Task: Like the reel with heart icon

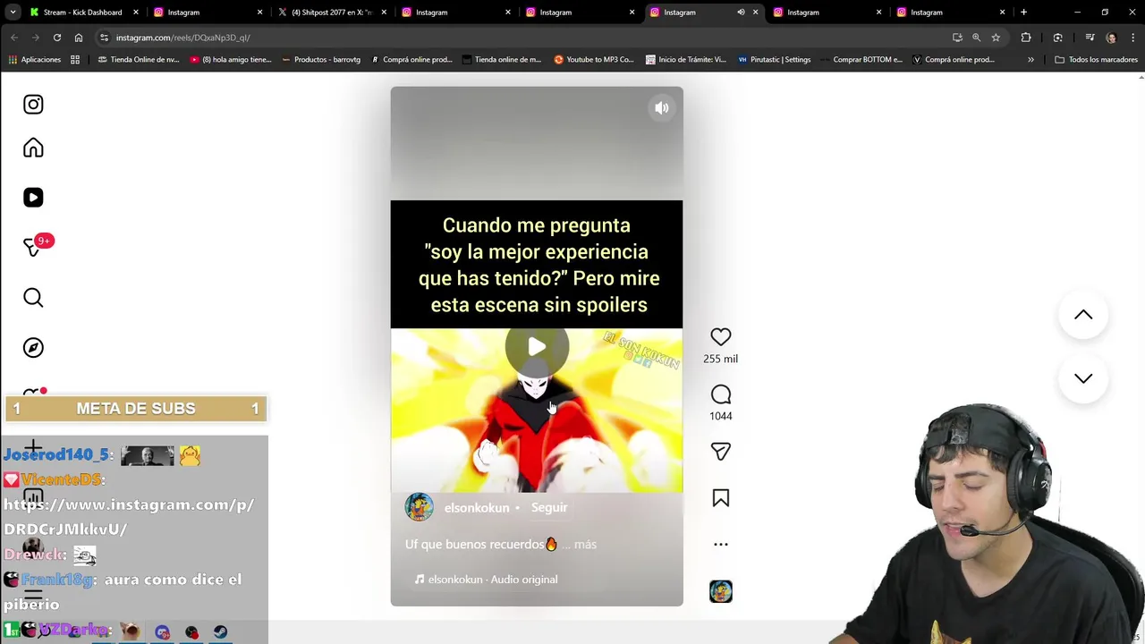Action: point(720,337)
